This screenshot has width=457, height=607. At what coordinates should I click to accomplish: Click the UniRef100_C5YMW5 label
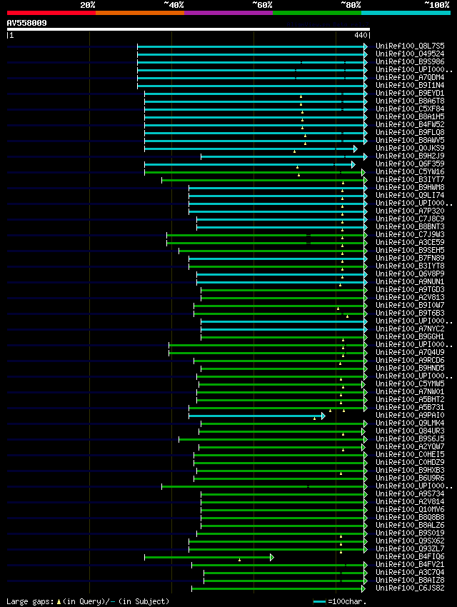[x=410, y=383]
